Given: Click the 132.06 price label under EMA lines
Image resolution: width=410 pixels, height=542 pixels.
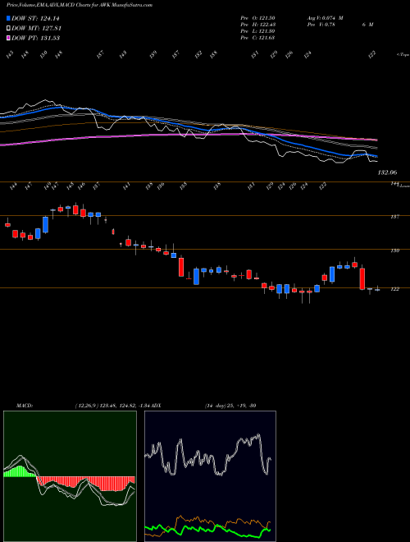Looking at the screenshot, I should tap(388, 172).
